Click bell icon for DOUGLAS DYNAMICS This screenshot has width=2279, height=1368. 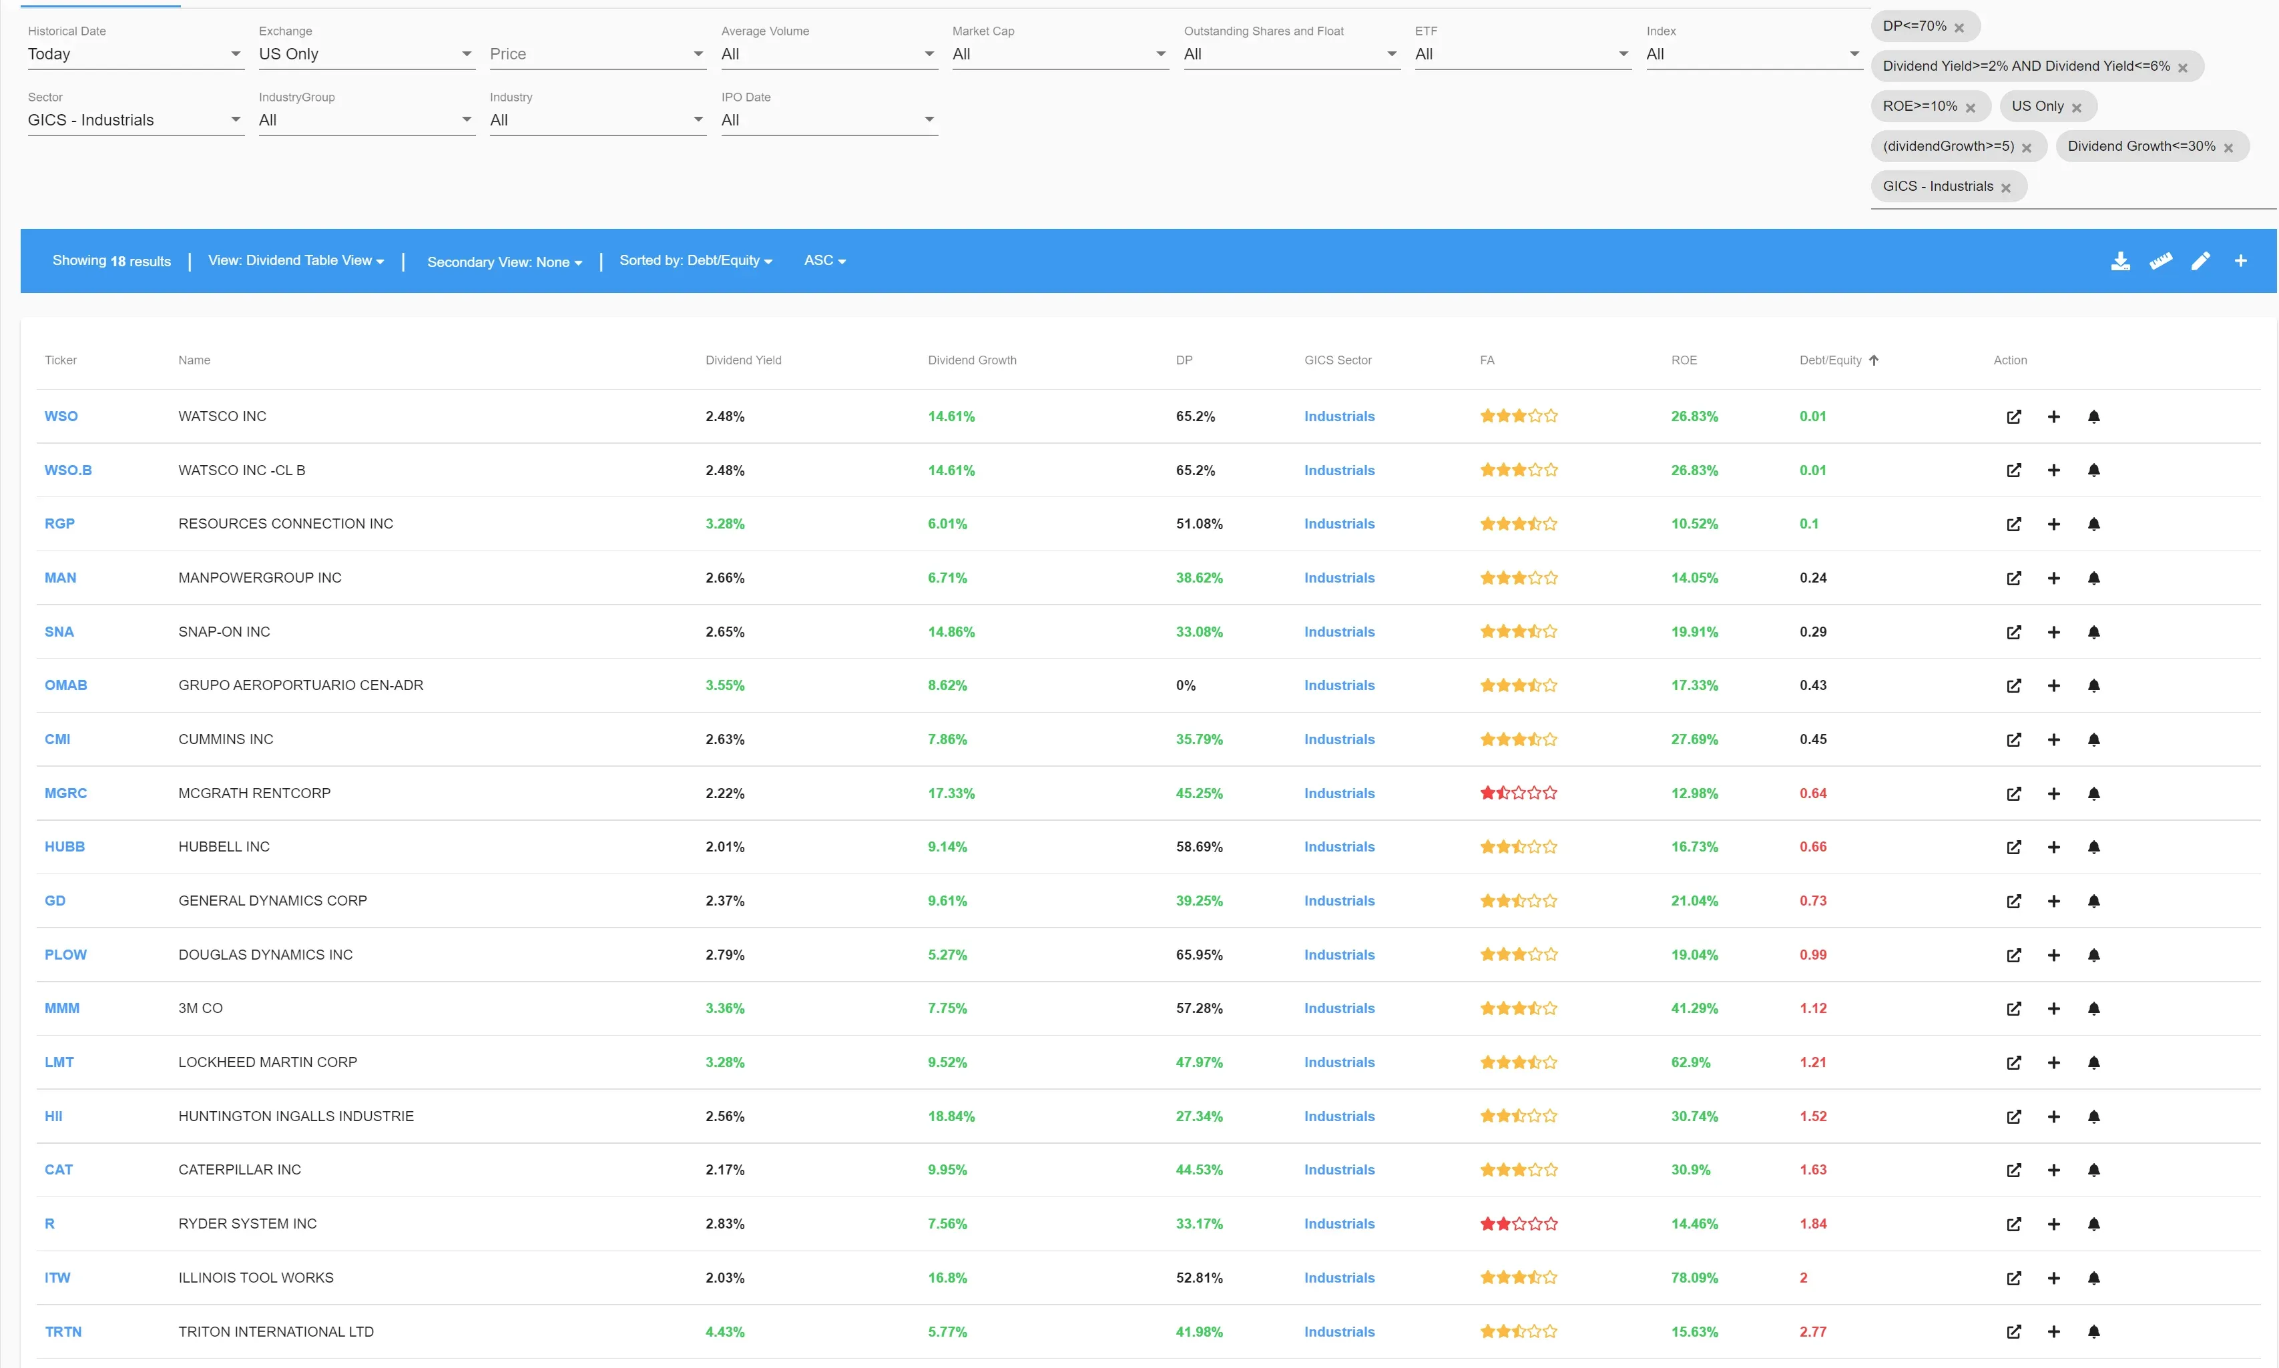tap(2093, 955)
